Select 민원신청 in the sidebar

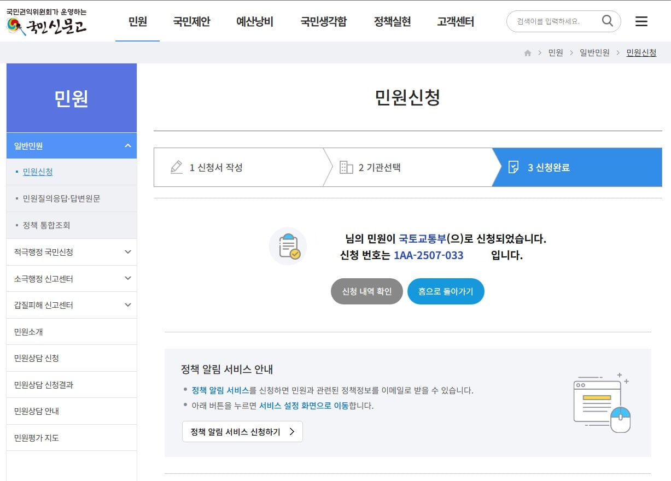(x=38, y=172)
